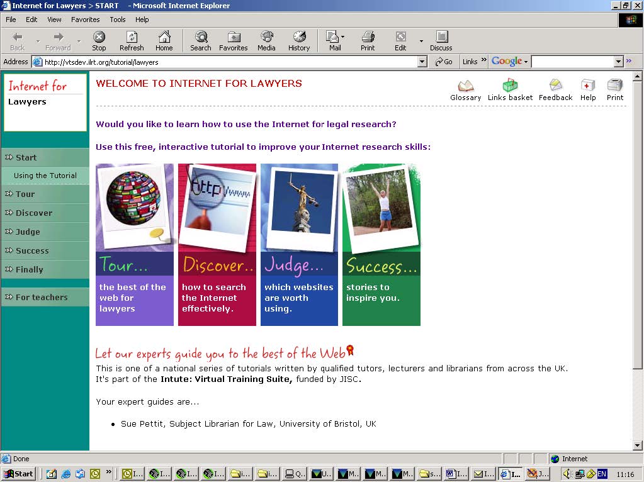Click the Internet zone status bar text
Screen dimensions: 644x482
tap(574, 459)
